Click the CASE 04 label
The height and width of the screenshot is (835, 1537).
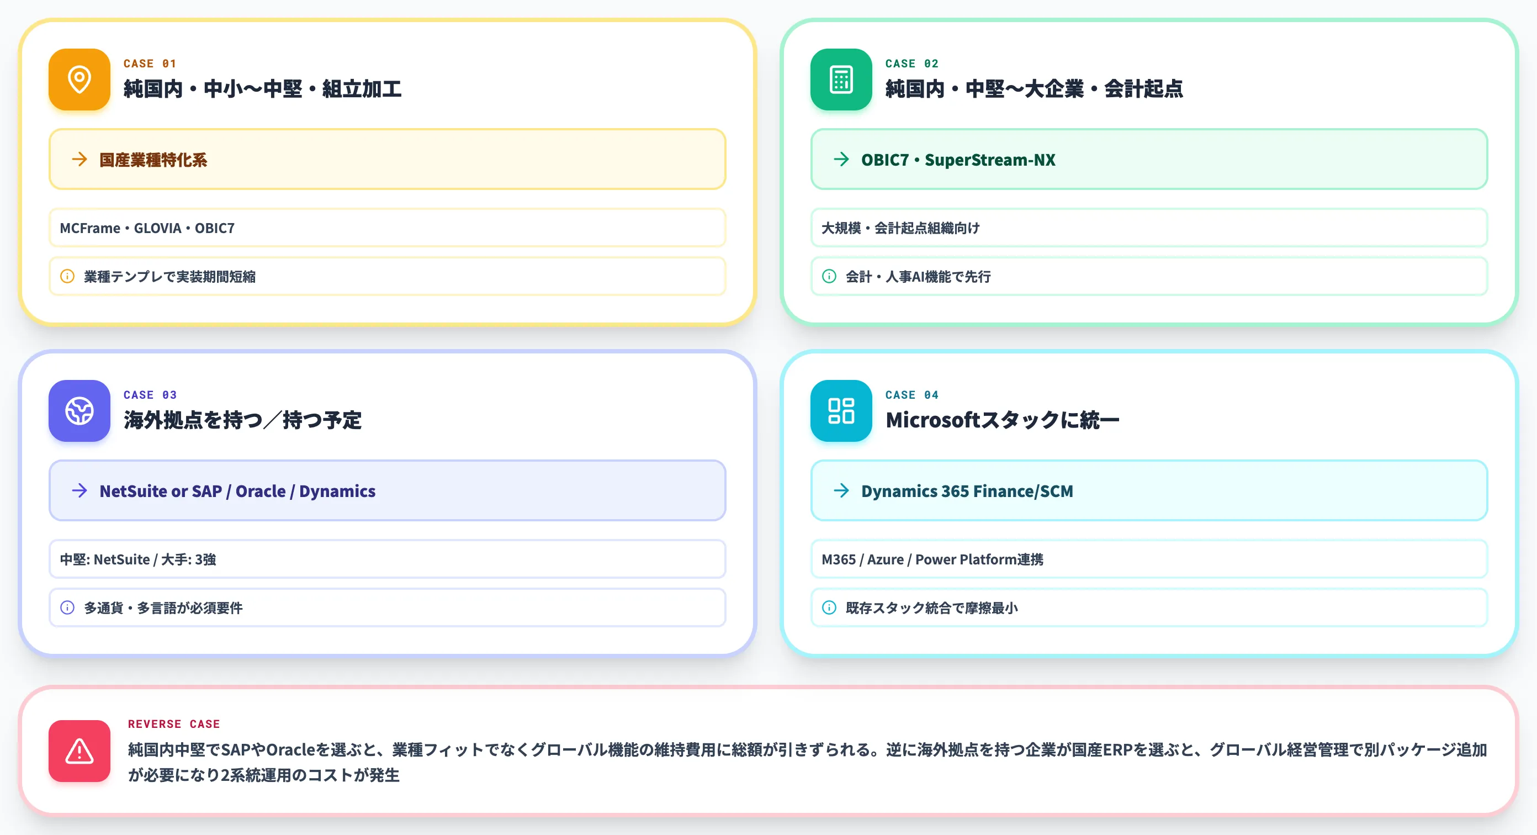point(911,394)
